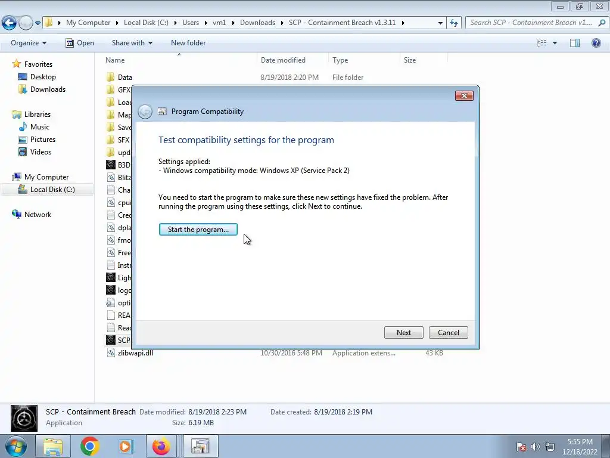Screen dimensions: 610x458
Task: Open Windows Explorer from the taskbar
Action: click(53, 446)
